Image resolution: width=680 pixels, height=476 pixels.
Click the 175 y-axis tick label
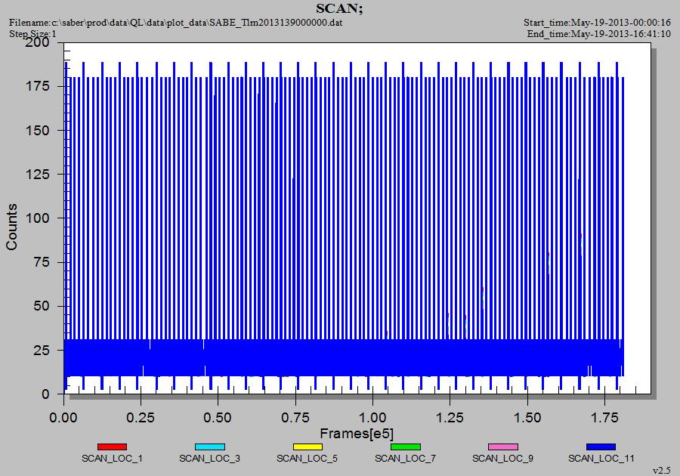coord(39,86)
